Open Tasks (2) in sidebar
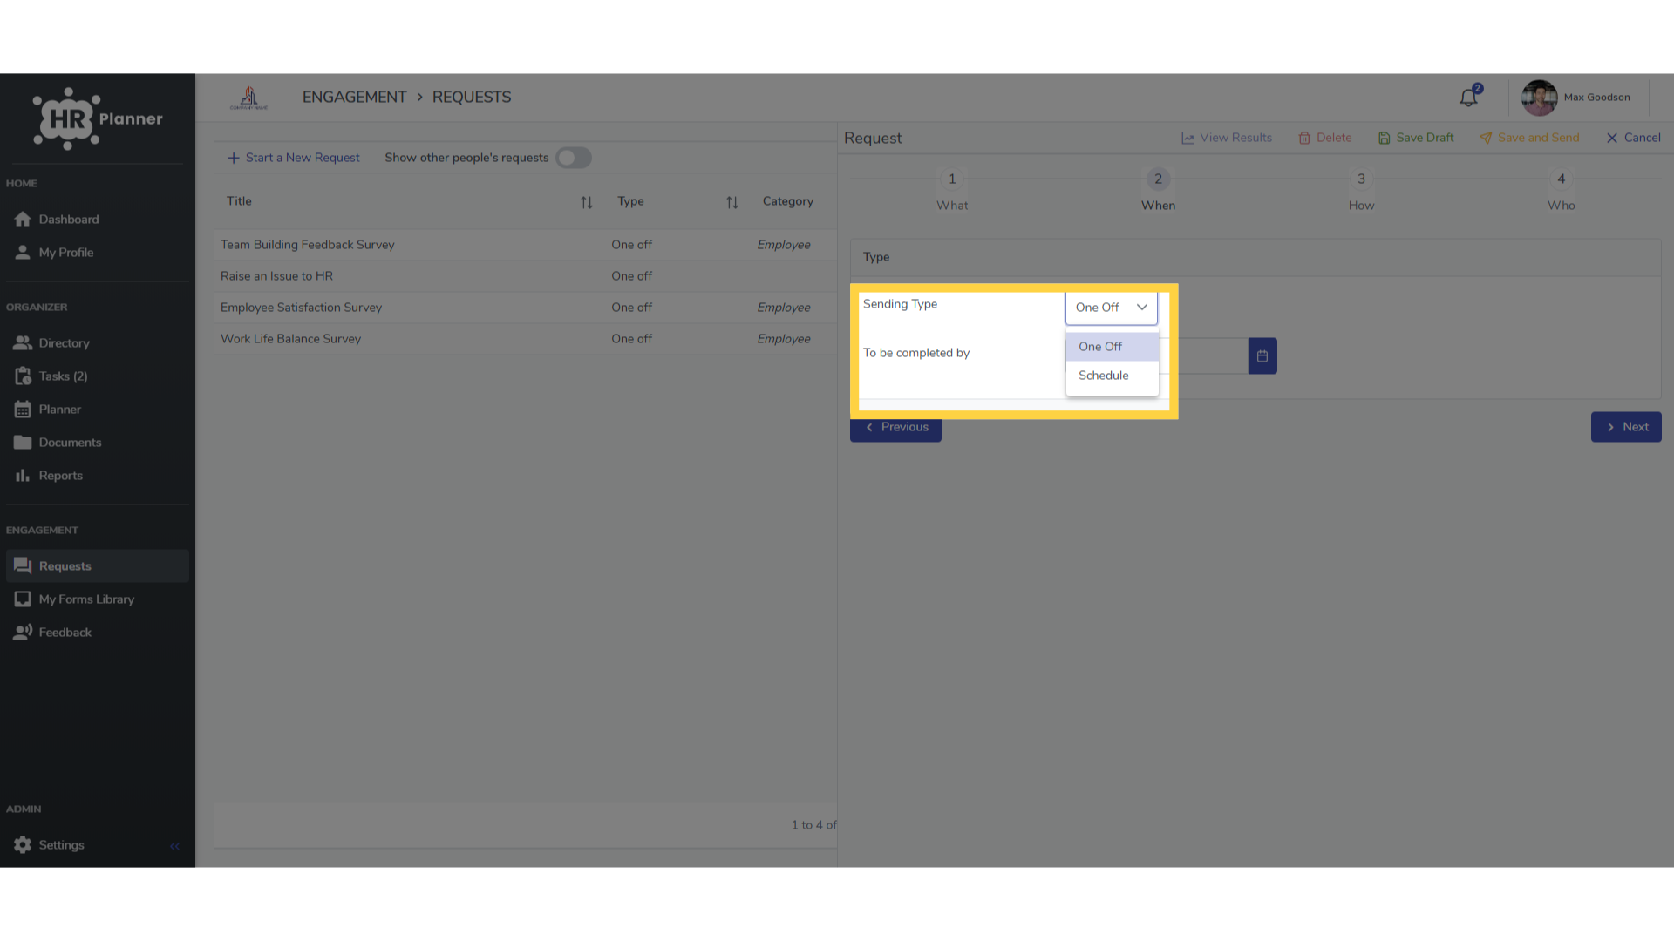 (x=97, y=376)
